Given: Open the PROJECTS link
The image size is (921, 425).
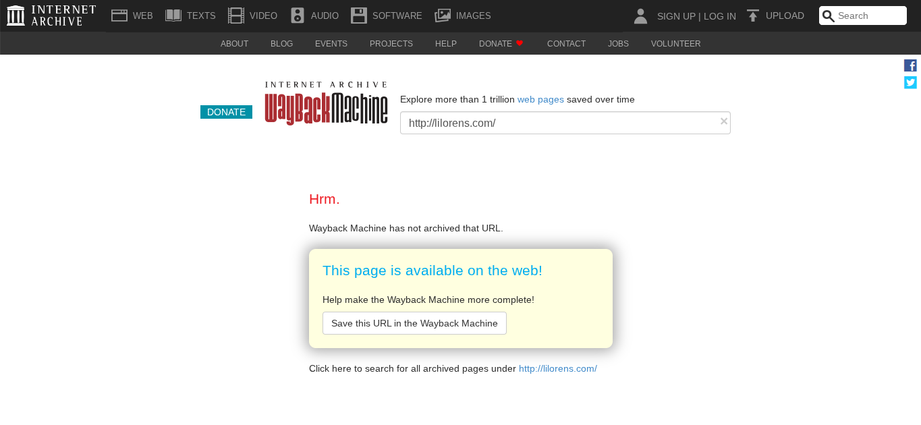Looking at the screenshot, I should click(x=391, y=44).
